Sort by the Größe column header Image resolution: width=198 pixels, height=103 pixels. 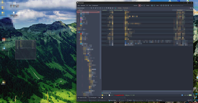[x=111, y=10]
